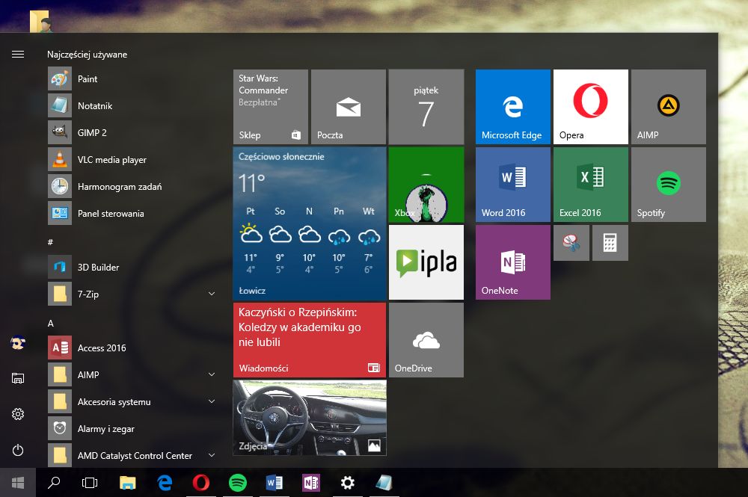Open the power options
The height and width of the screenshot is (497, 748).
(18, 450)
